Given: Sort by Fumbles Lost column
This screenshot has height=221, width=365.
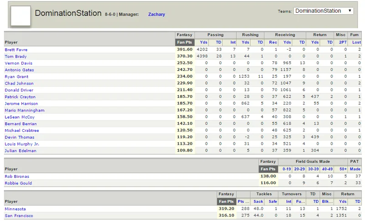Looking at the screenshot, I should coord(356,42).
